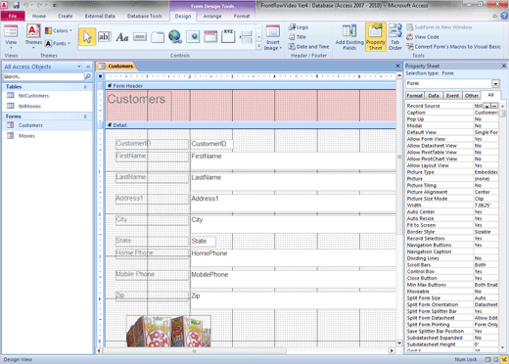Insert Date and Time
The image size is (509, 364).
[x=308, y=47]
